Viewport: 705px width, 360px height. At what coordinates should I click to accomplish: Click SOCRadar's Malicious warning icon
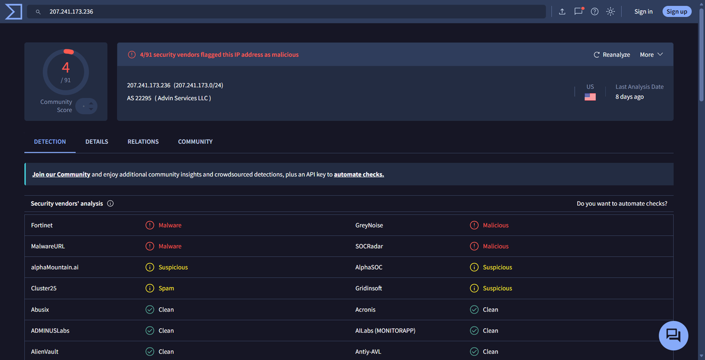[x=474, y=246]
